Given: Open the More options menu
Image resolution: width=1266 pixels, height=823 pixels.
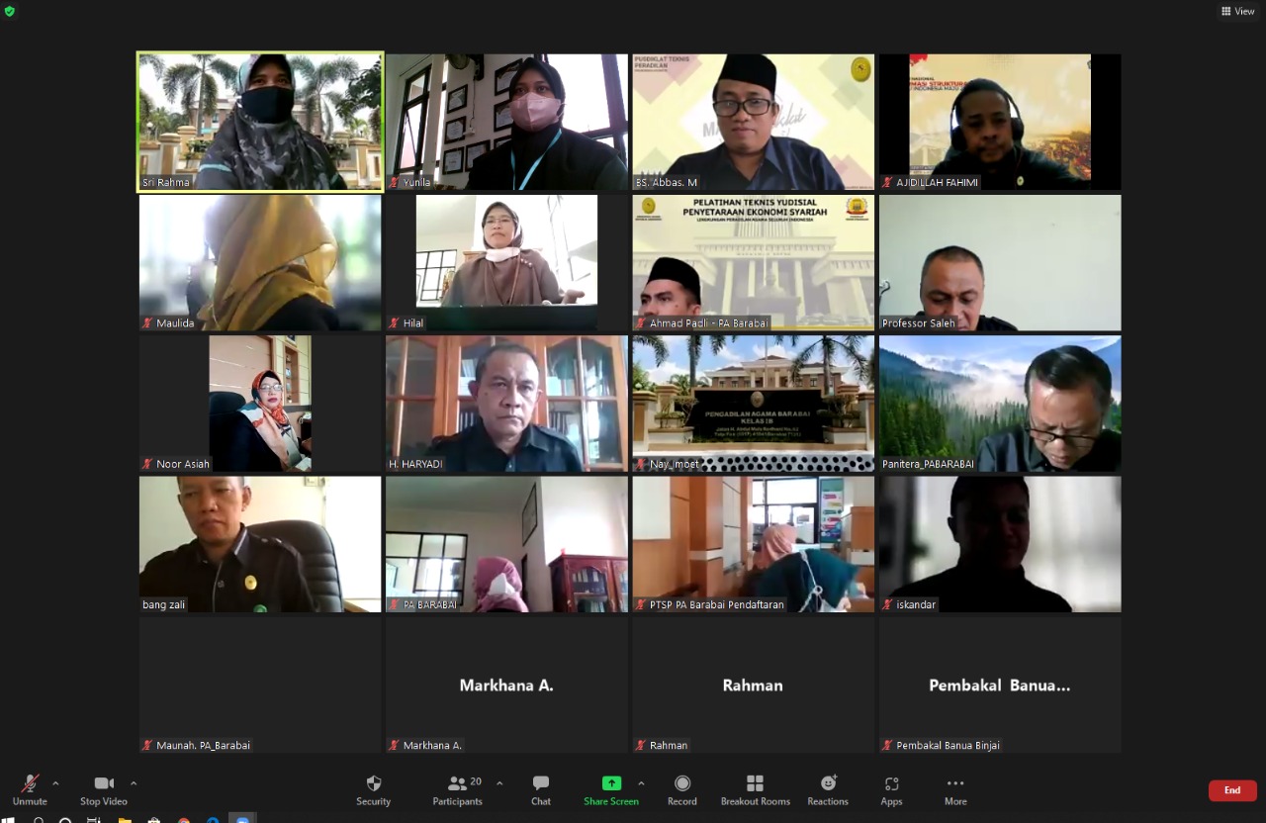Looking at the screenshot, I should pos(954,788).
